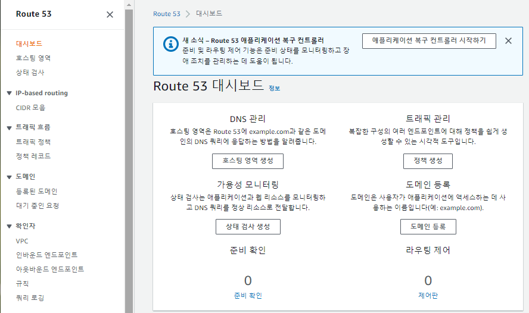The width and height of the screenshot is (529, 313).
Task: Collapse the 확인자 section
Action: pos(10,226)
